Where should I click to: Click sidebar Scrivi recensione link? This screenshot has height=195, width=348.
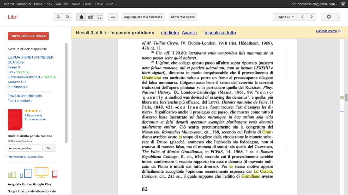click(x=35, y=119)
